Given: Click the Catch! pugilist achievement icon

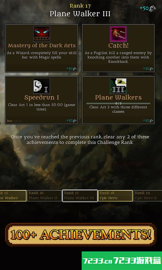Looking at the screenshot, I should pyautogui.click(x=118, y=34).
